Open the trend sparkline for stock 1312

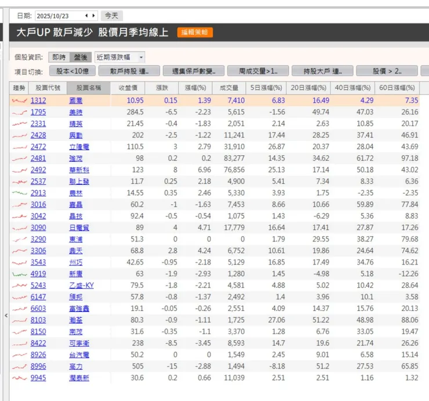[x=20, y=101]
